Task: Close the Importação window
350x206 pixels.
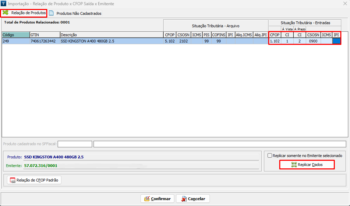Action: (345, 4)
